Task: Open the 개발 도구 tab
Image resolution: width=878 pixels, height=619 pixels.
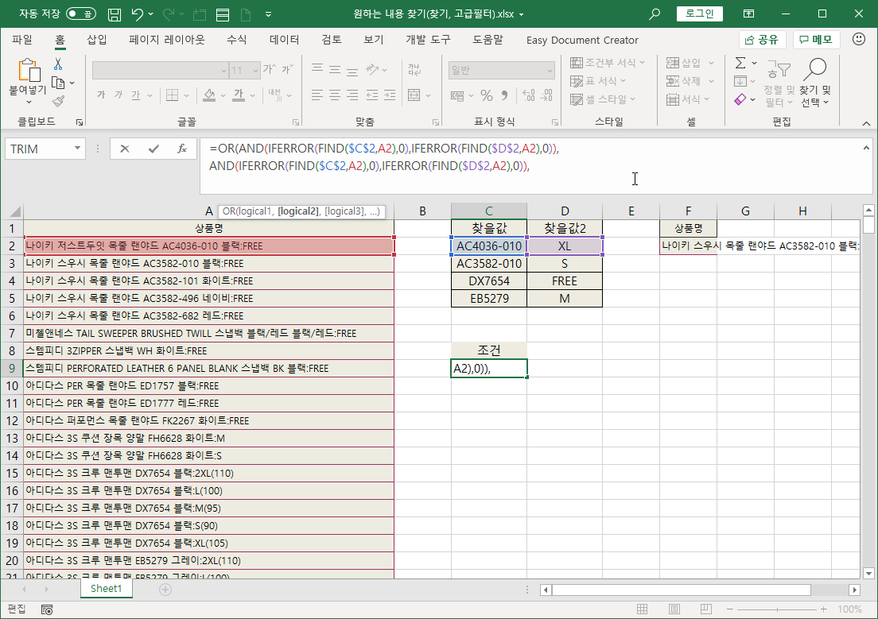Action: (x=429, y=40)
